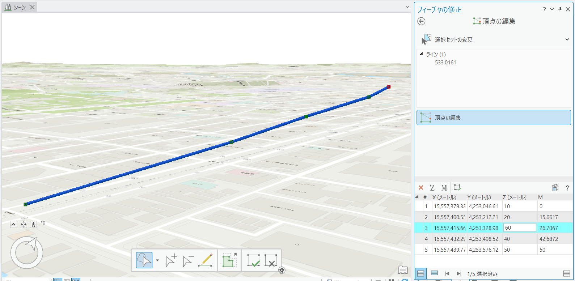Collapse the ライン (1) tree node

421,54
